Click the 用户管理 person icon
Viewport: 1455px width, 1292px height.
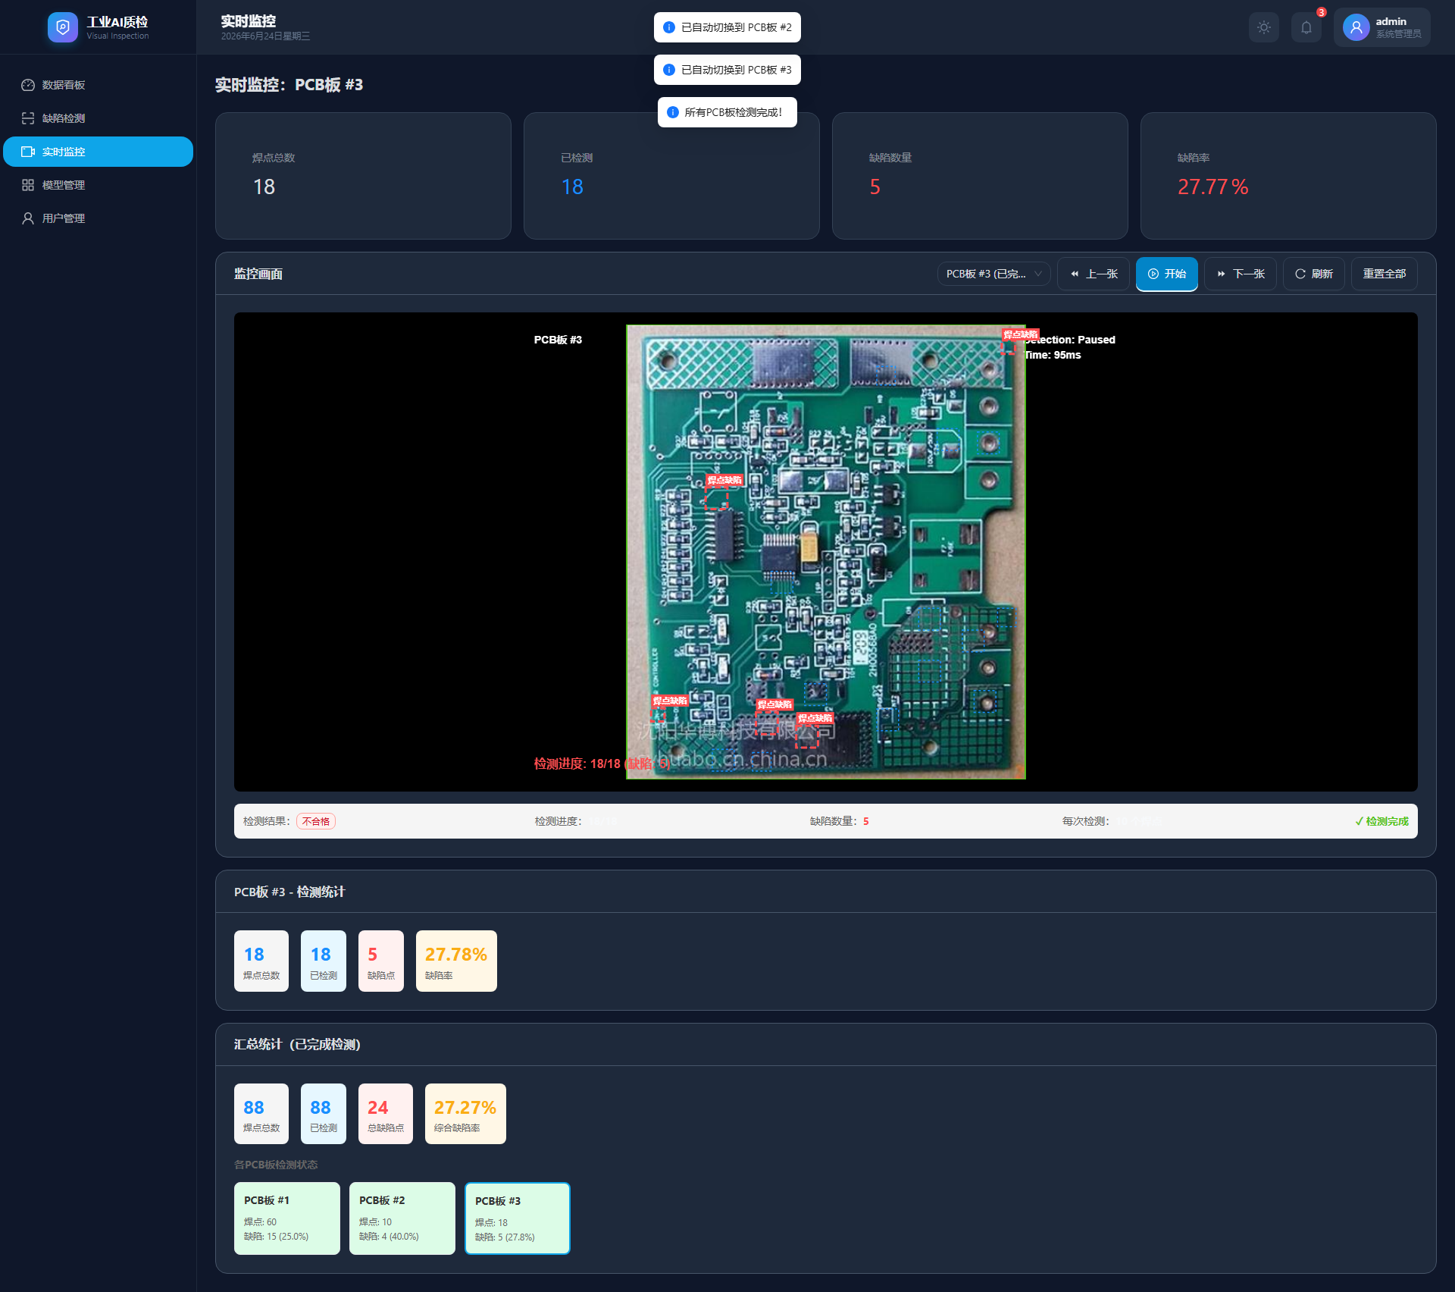click(x=28, y=218)
